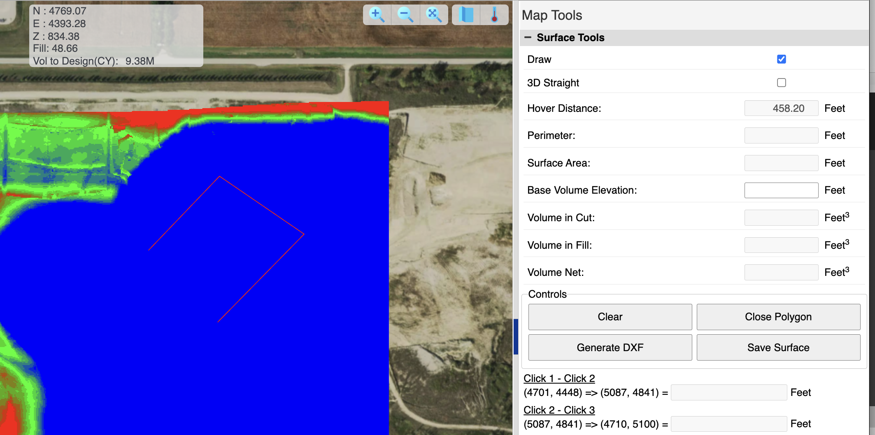Click the zoom out magnifier icon
The image size is (875, 435).
(405, 15)
